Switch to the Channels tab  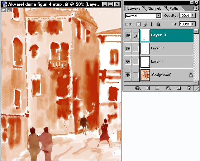(154, 8)
